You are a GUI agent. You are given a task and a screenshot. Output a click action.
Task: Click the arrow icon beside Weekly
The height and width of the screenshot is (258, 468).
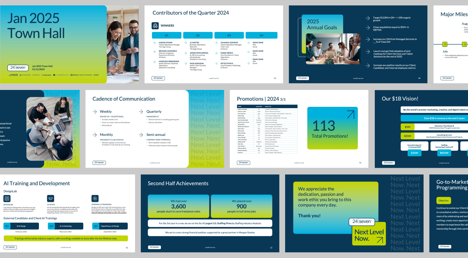point(95,112)
